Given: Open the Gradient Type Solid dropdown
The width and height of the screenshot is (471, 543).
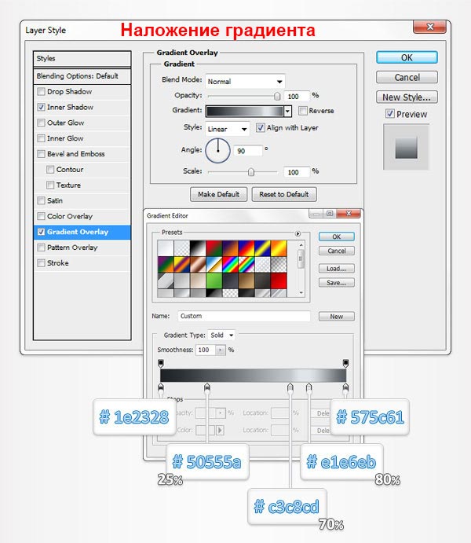Looking at the screenshot, I should point(221,336).
